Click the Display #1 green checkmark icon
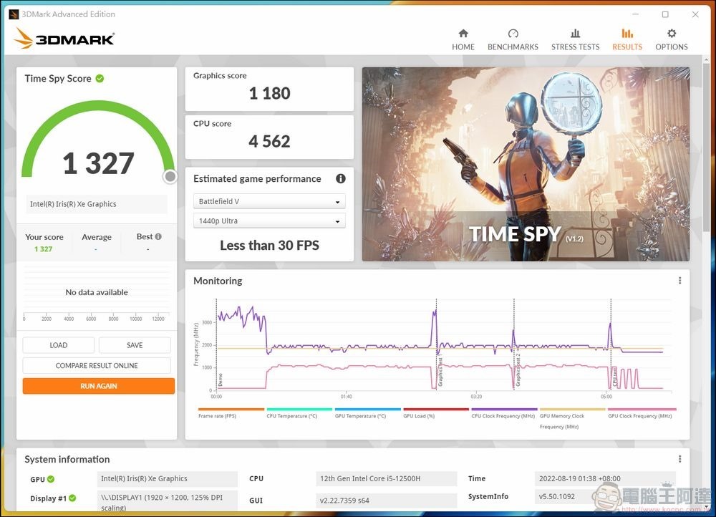Viewport: 716px width, 517px height. click(x=72, y=498)
